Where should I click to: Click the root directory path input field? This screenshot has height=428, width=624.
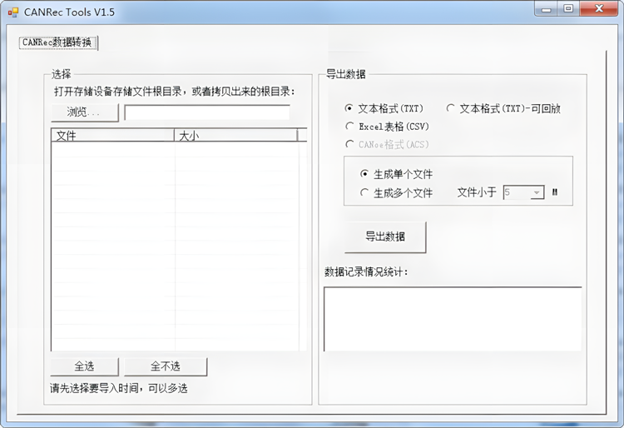point(207,112)
